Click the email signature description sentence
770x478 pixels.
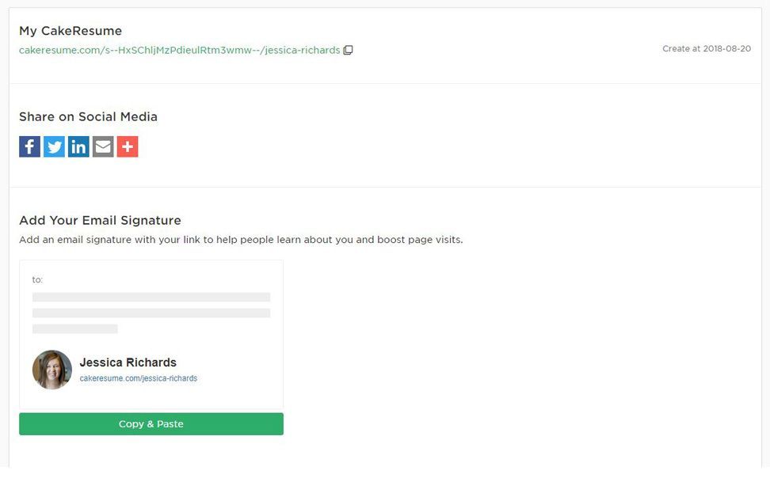[241, 240]
